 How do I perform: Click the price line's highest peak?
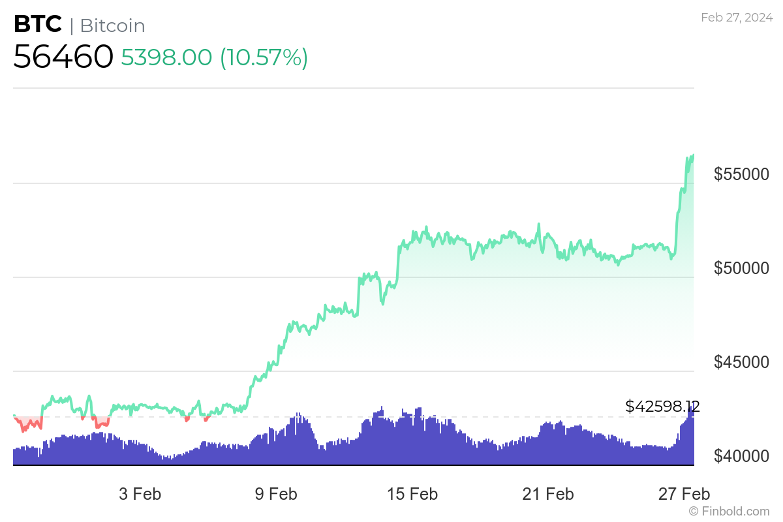point(692,156)
